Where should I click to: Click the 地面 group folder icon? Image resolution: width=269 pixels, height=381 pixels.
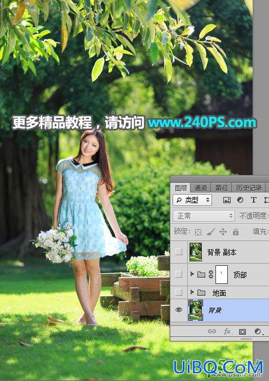click(x=201, y=292)
